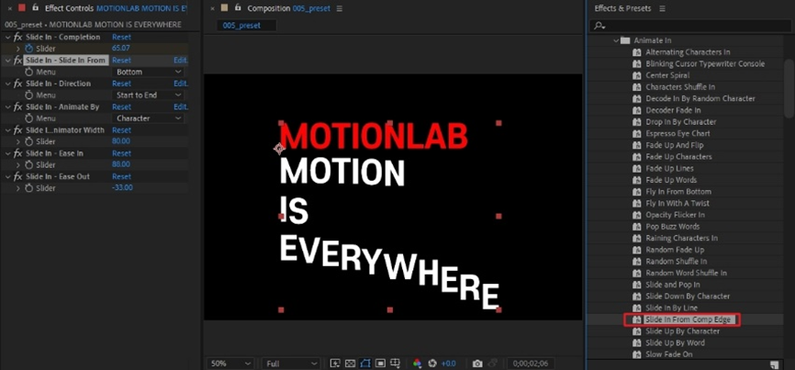Click the Animate In folder icon
Viewport: 795px width, 370px height.
(x=625, y=40)
